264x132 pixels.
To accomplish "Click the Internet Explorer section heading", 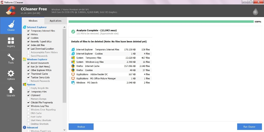I will pyautogui.click(x=37, y=27).
